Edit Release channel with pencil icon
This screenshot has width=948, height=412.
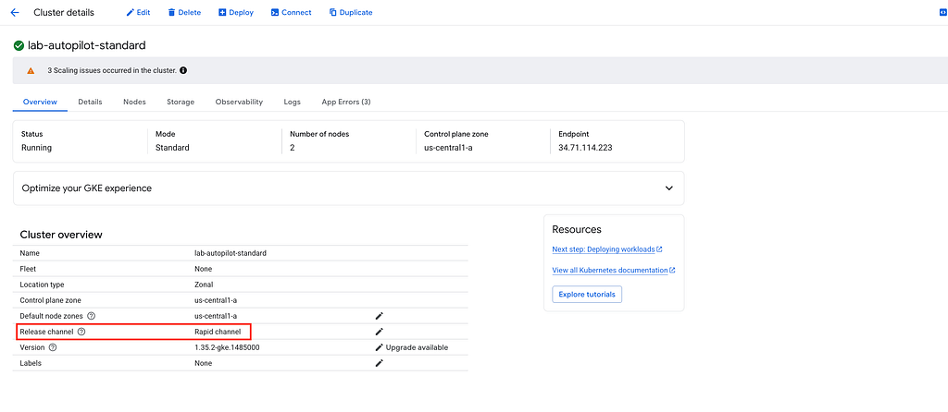379,332
